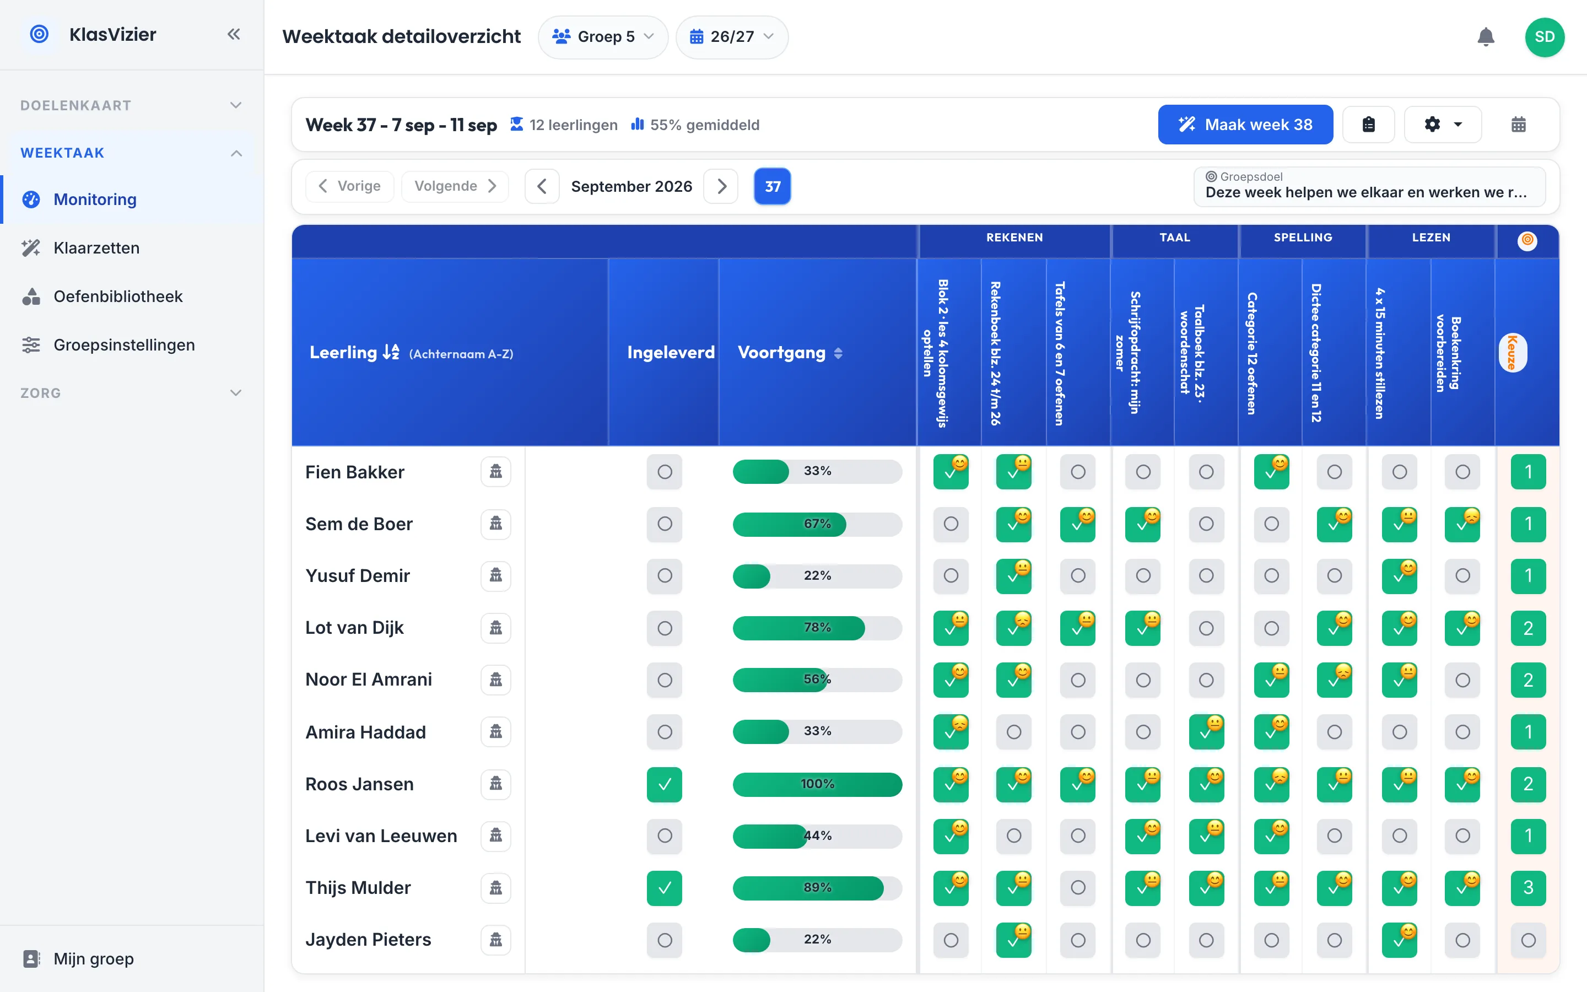Uncheck Ingeleverd for Thijs Mulder
Viewport: 1587px width, 992px height.
click(665, 888)
